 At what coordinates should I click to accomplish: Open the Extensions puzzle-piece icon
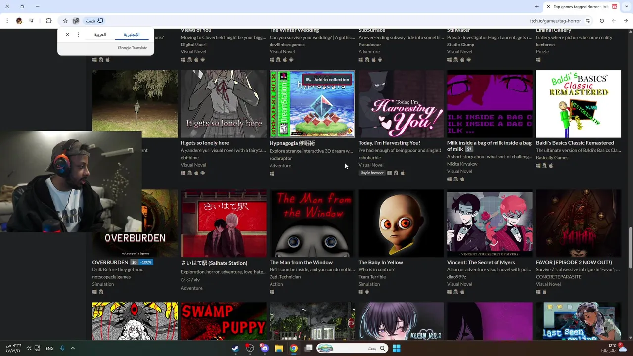(49, 21)
